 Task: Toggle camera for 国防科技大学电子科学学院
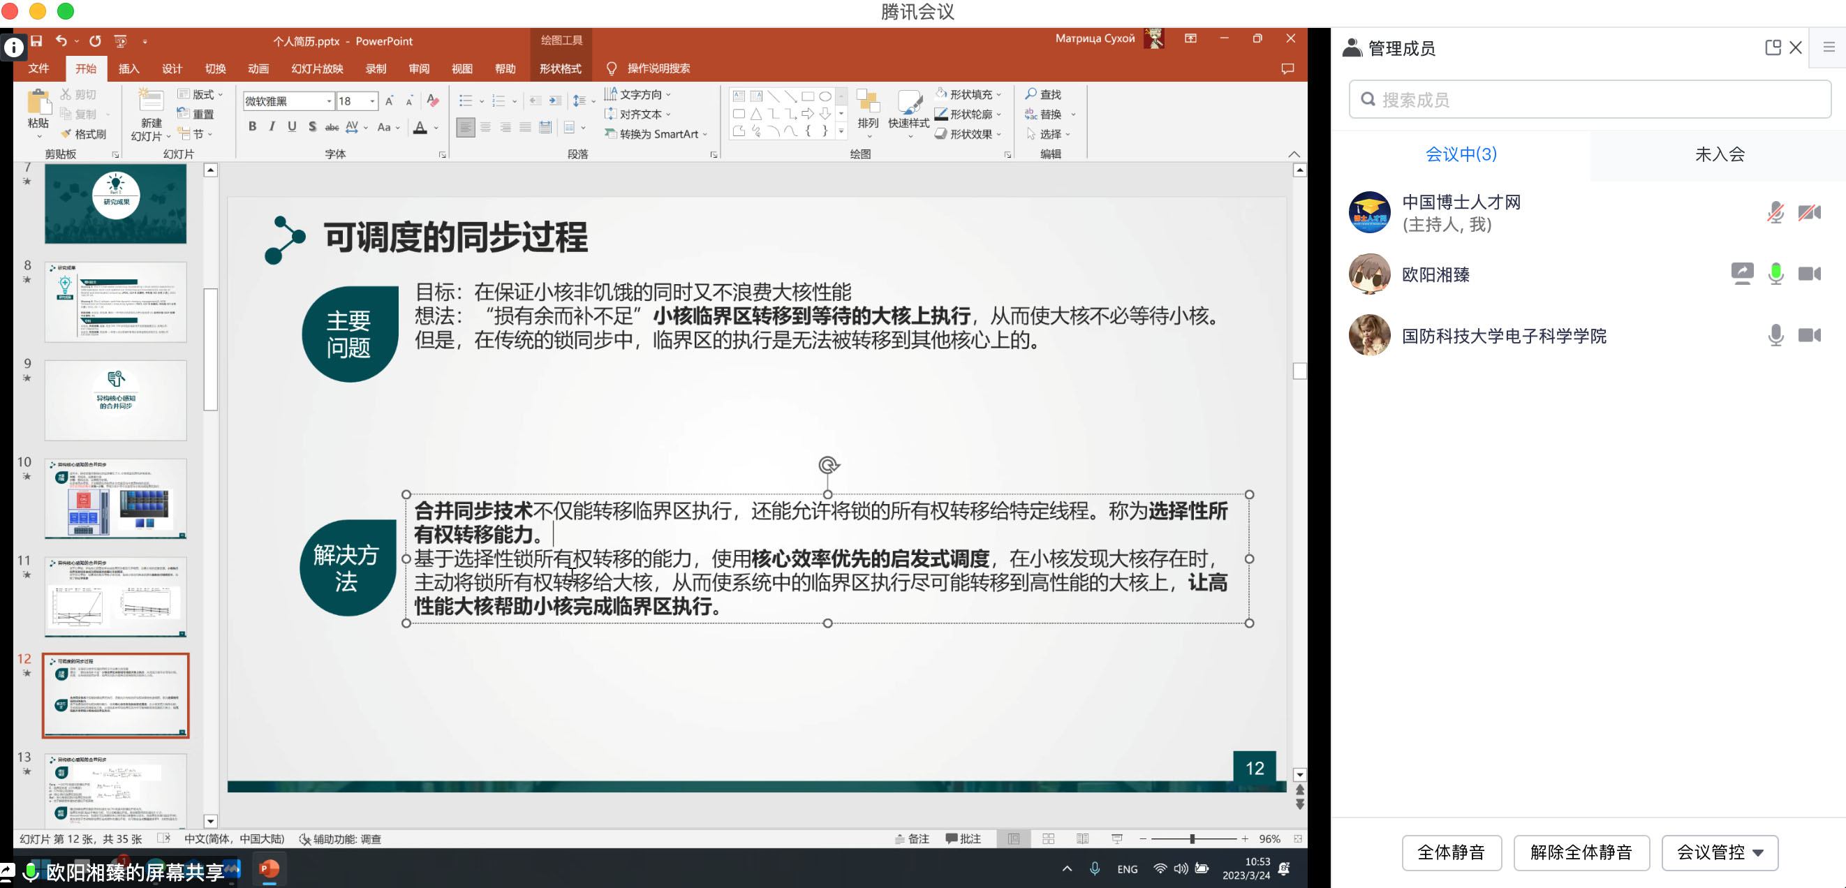[1810, 335]
